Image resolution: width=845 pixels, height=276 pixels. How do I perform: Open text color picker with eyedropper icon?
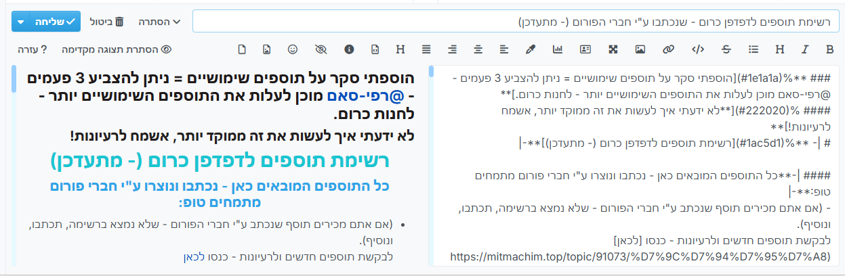[531, 49]
